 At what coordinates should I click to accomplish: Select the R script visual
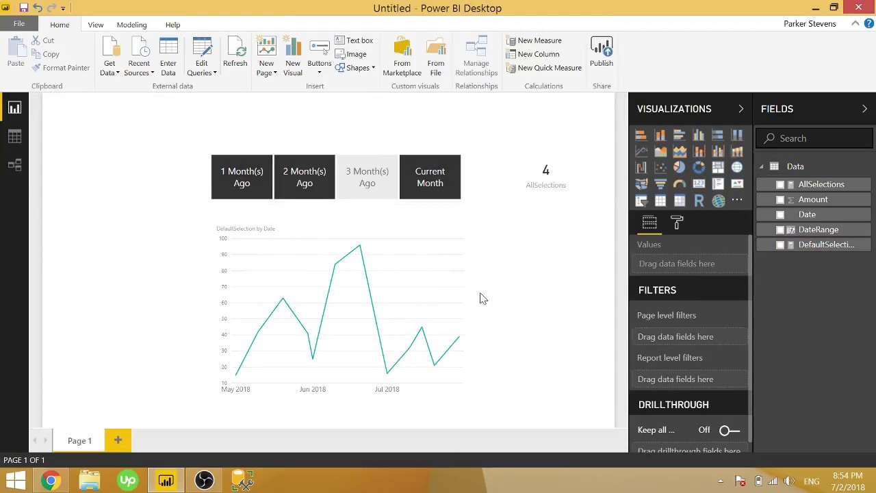[x=699, y=201]
